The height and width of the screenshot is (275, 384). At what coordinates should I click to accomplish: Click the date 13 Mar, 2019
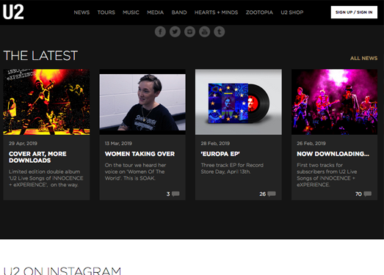point(118,144)
